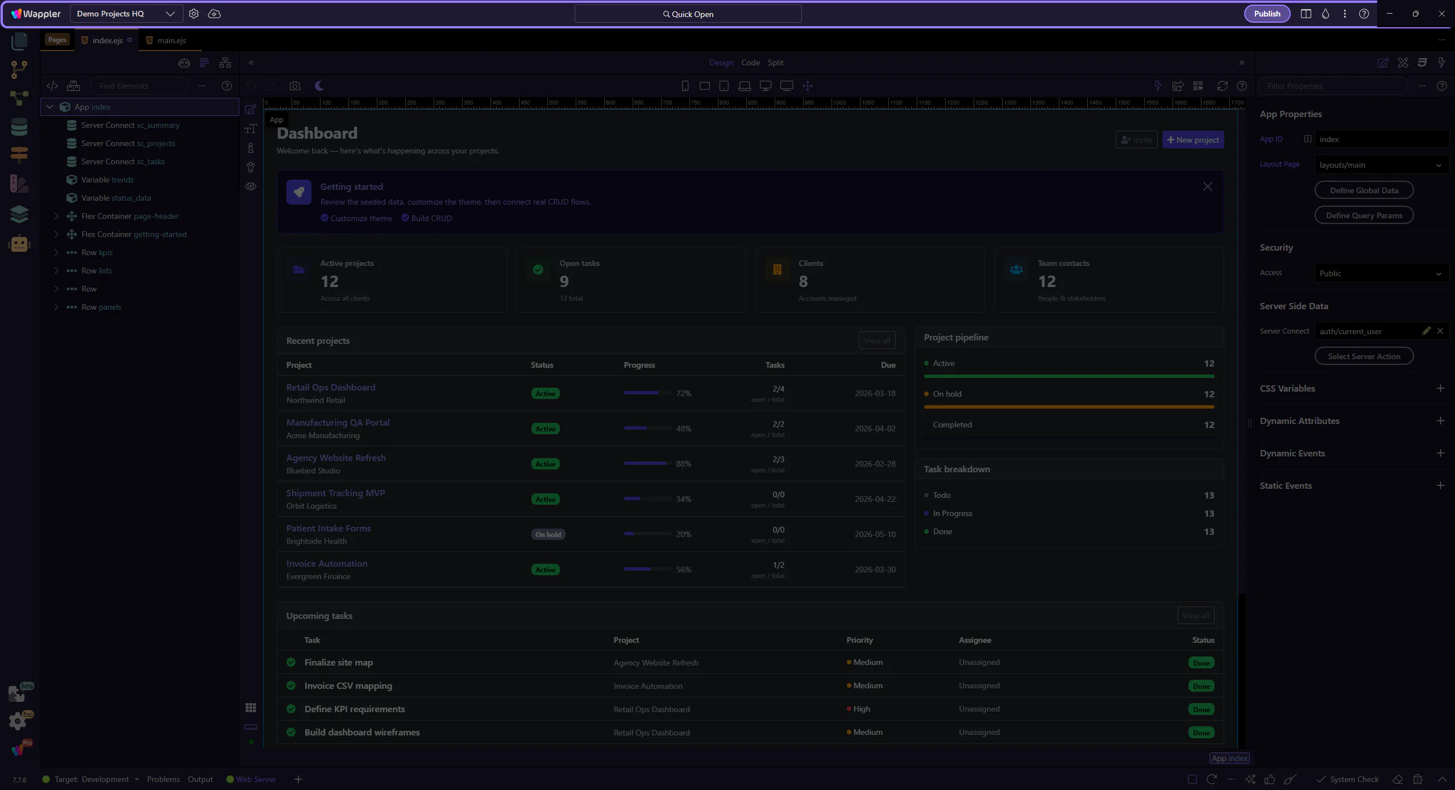Click the Publish button
This screenshot has width=1455, height=790.
[1267, 14]
